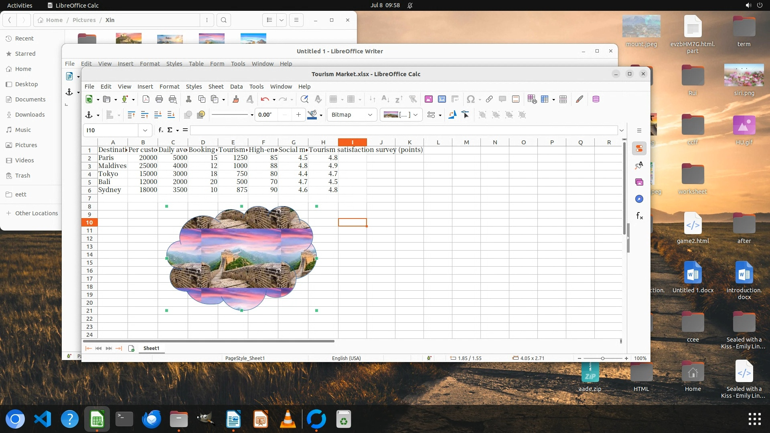Expand the Name Box dropdown arrow
The width and height of the screenshot is (770, 433).
(x=145, y=130)
